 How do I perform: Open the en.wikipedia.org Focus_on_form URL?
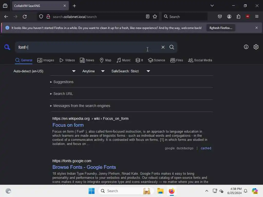tap(90, 119)
